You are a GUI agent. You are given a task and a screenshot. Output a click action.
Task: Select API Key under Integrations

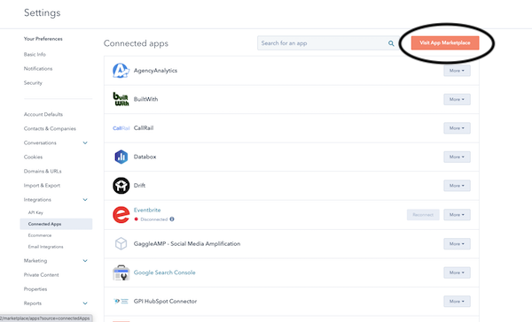(35, 212)
